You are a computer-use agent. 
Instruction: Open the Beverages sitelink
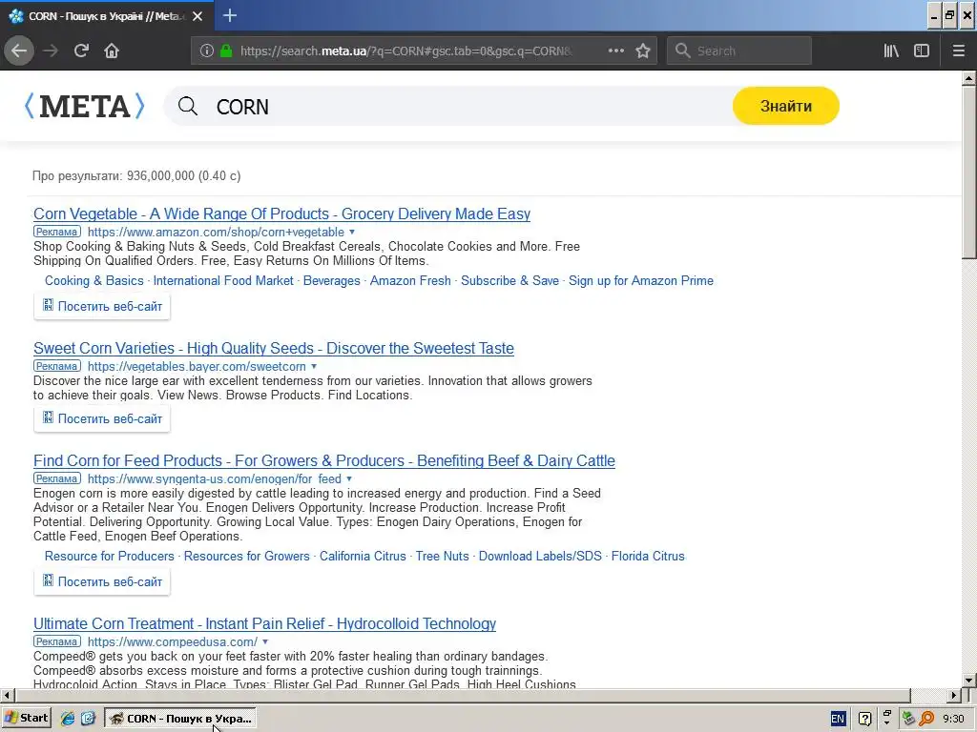[x=331, y=281]
